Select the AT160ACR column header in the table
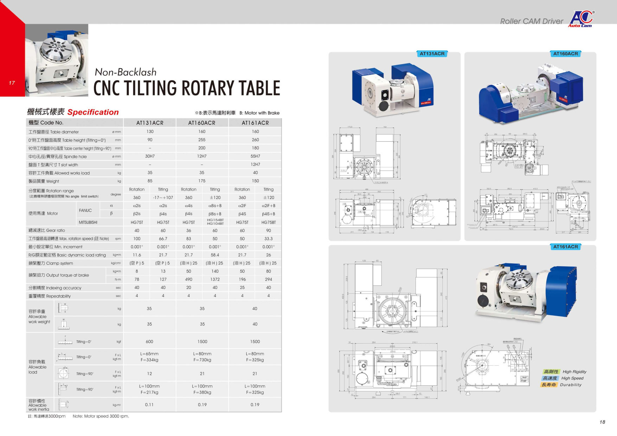This screenshot has width=617, height=436. coord(202,123)
